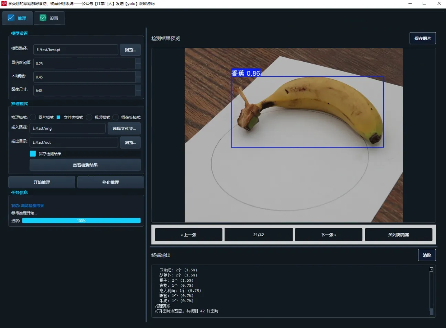The width and height of the screenshot is (446, 328).
Task: Click the down arrow of 图像尺寸 spinbox
Action: point(138,93)
